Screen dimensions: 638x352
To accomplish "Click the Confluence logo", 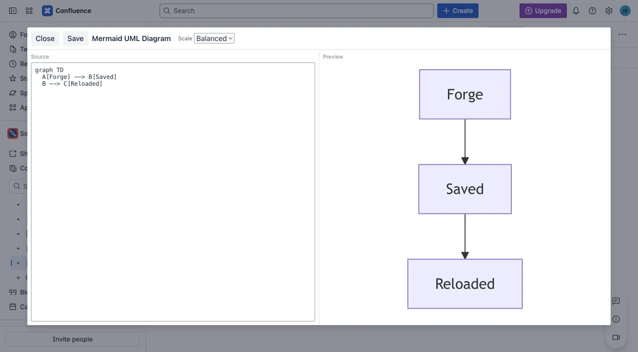I will [x=67, y=10].
